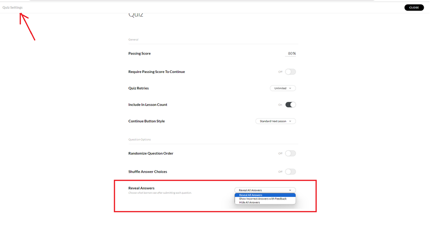Image resolution: width=440 pixels, height=247 pixels.
Task: Click the General section header
Action: click(133, 40)
